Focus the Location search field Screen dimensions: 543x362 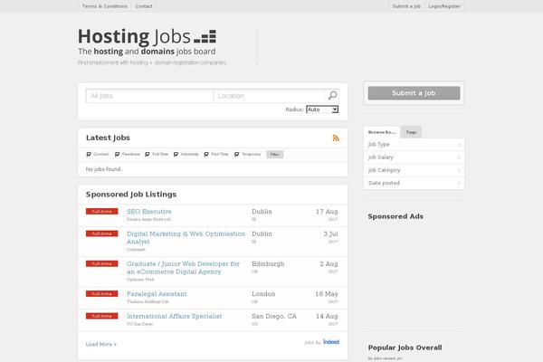click(270, 96)
